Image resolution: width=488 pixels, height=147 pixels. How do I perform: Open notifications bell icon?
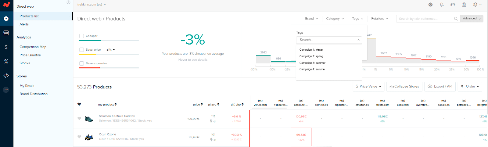(x=442, y=5)
